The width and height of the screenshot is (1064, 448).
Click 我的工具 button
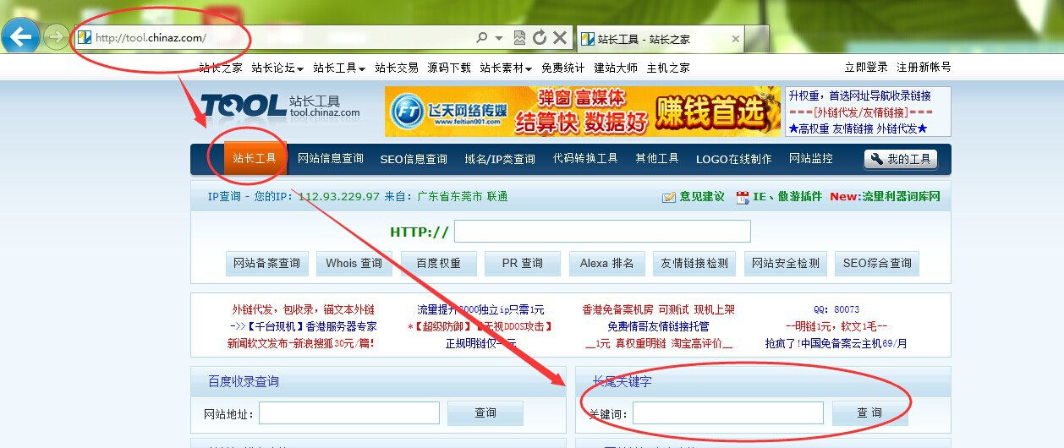(901, 159)
